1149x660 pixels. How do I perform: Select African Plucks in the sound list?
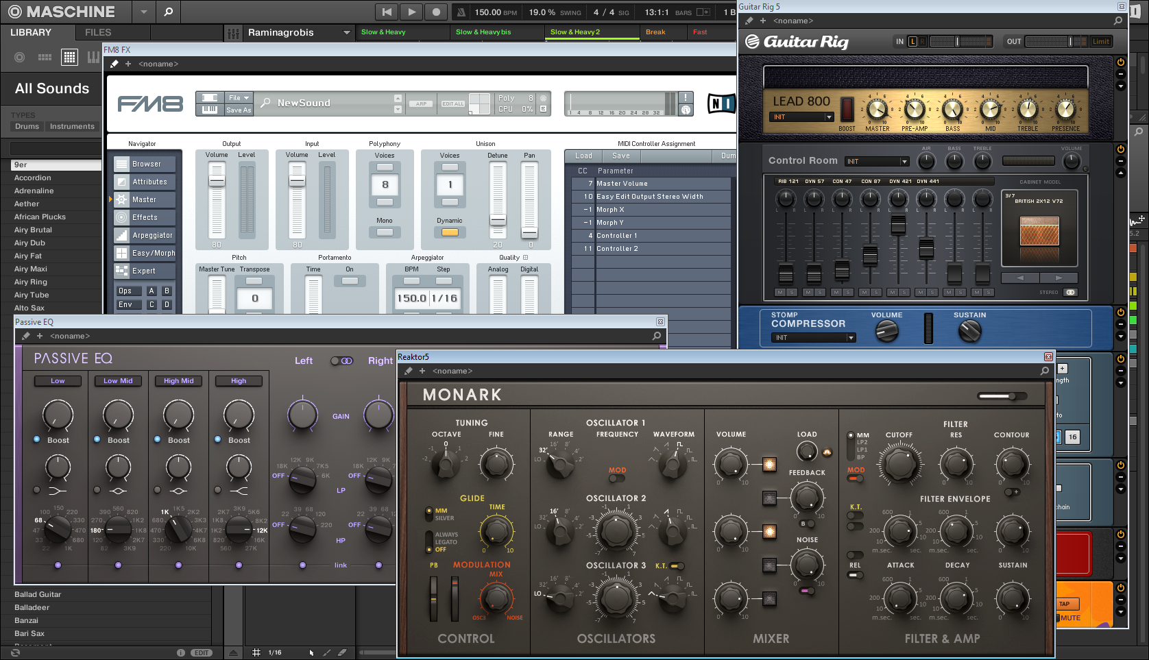click(40, 217)
